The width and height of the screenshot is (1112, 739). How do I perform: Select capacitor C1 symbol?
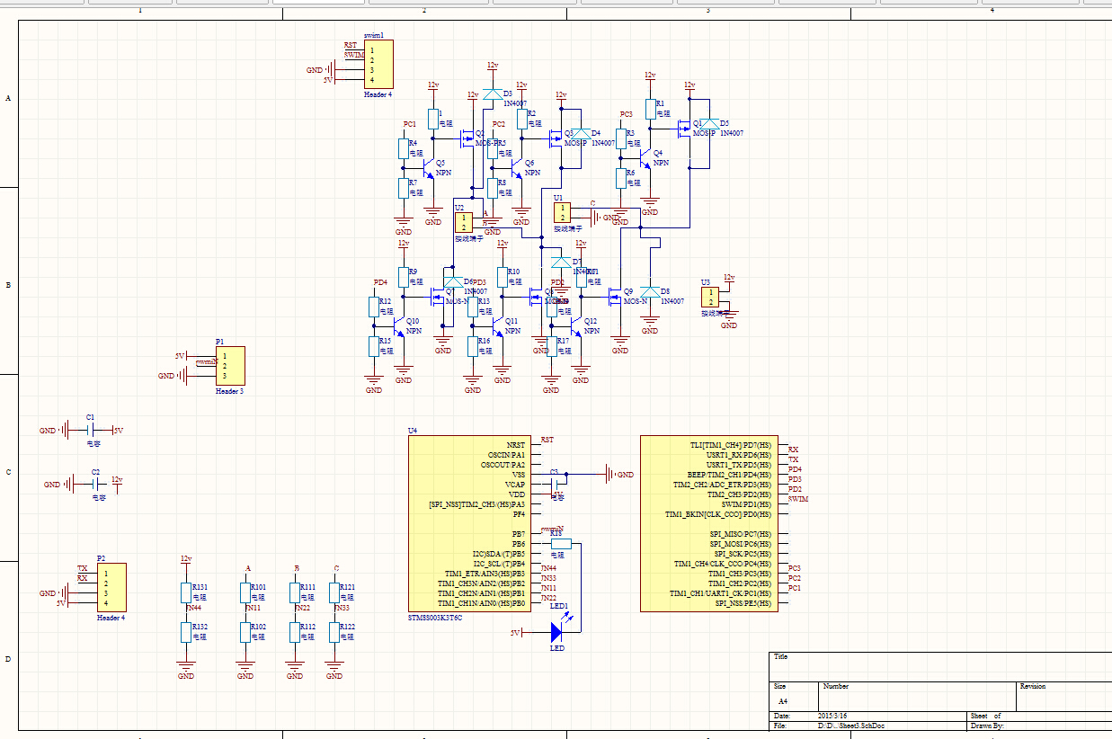90,431
